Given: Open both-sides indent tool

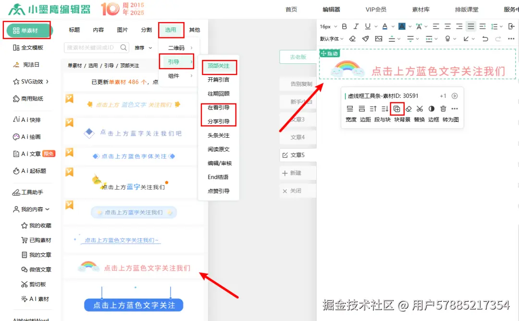Looking at the screenshot, I should tap(429, 39).
